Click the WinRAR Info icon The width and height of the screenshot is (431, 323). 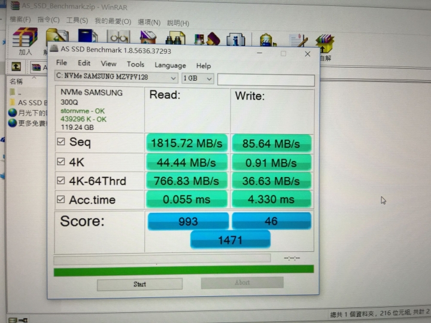(x=236, y=40)
